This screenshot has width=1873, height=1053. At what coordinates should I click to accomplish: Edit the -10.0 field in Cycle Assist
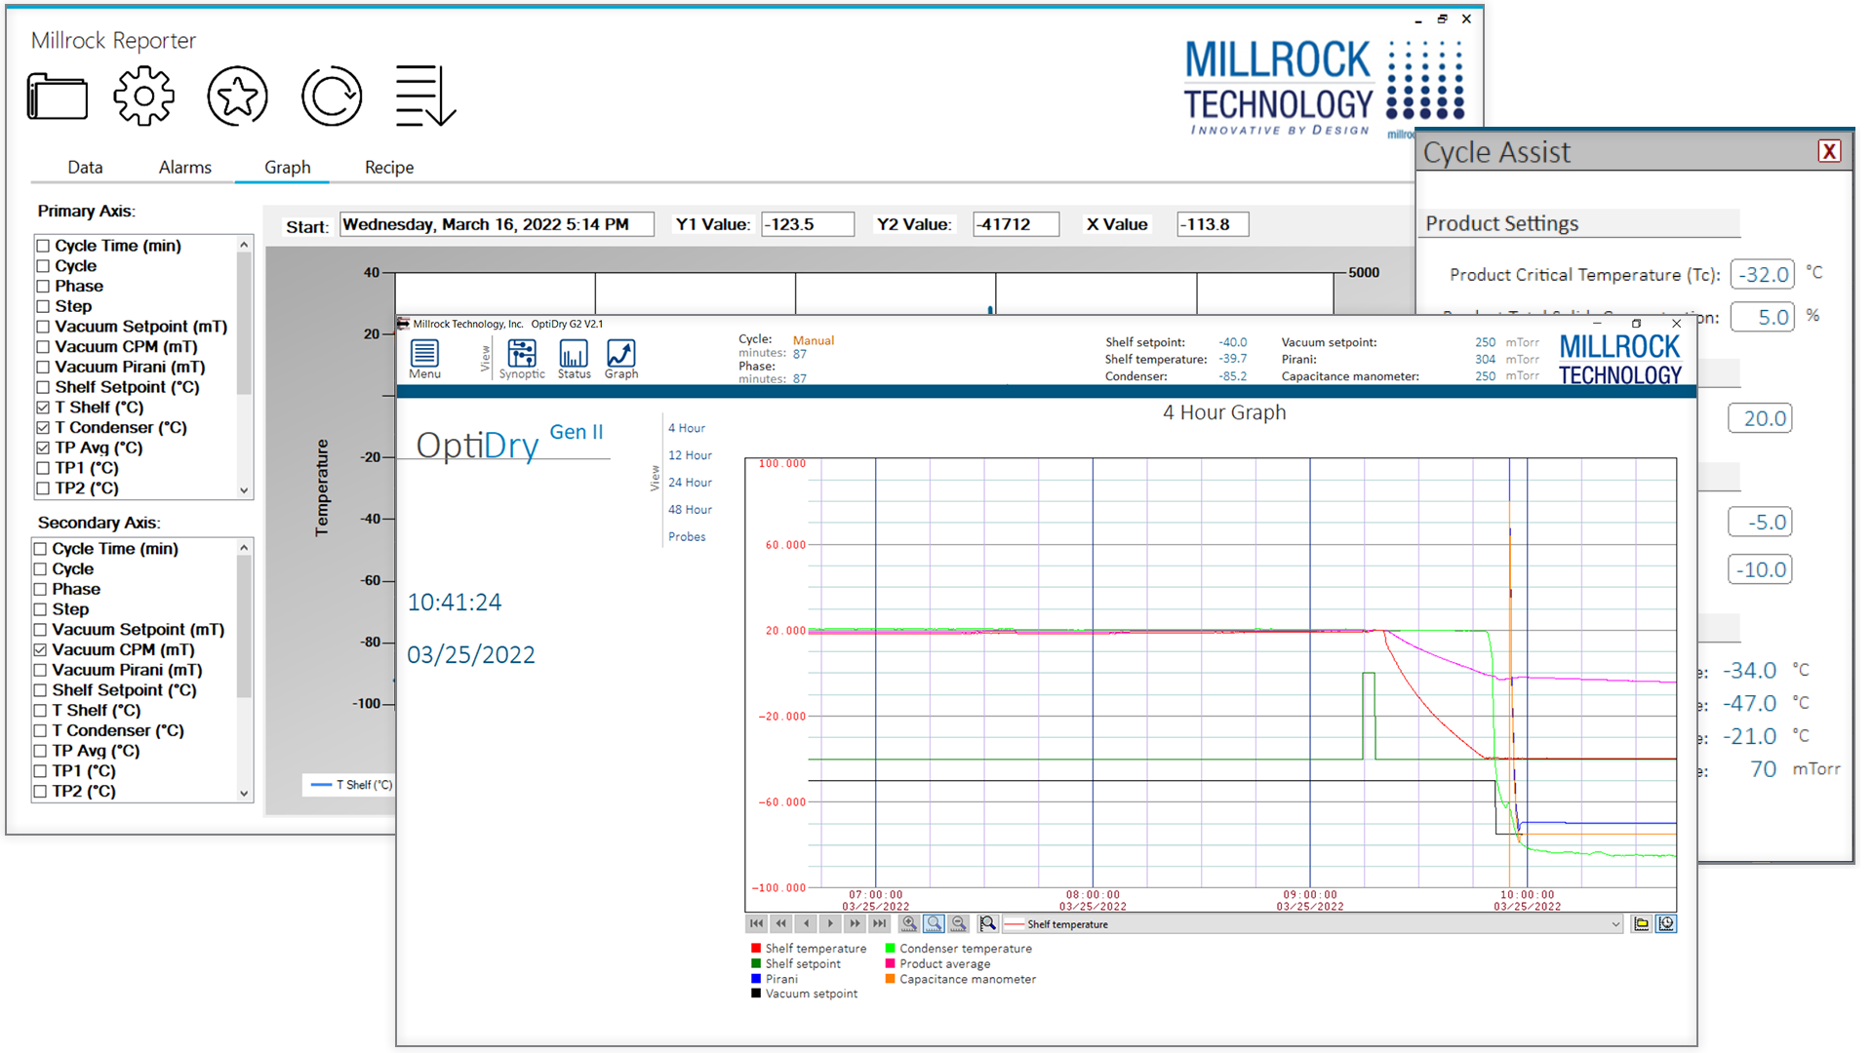coord(1760,569)
